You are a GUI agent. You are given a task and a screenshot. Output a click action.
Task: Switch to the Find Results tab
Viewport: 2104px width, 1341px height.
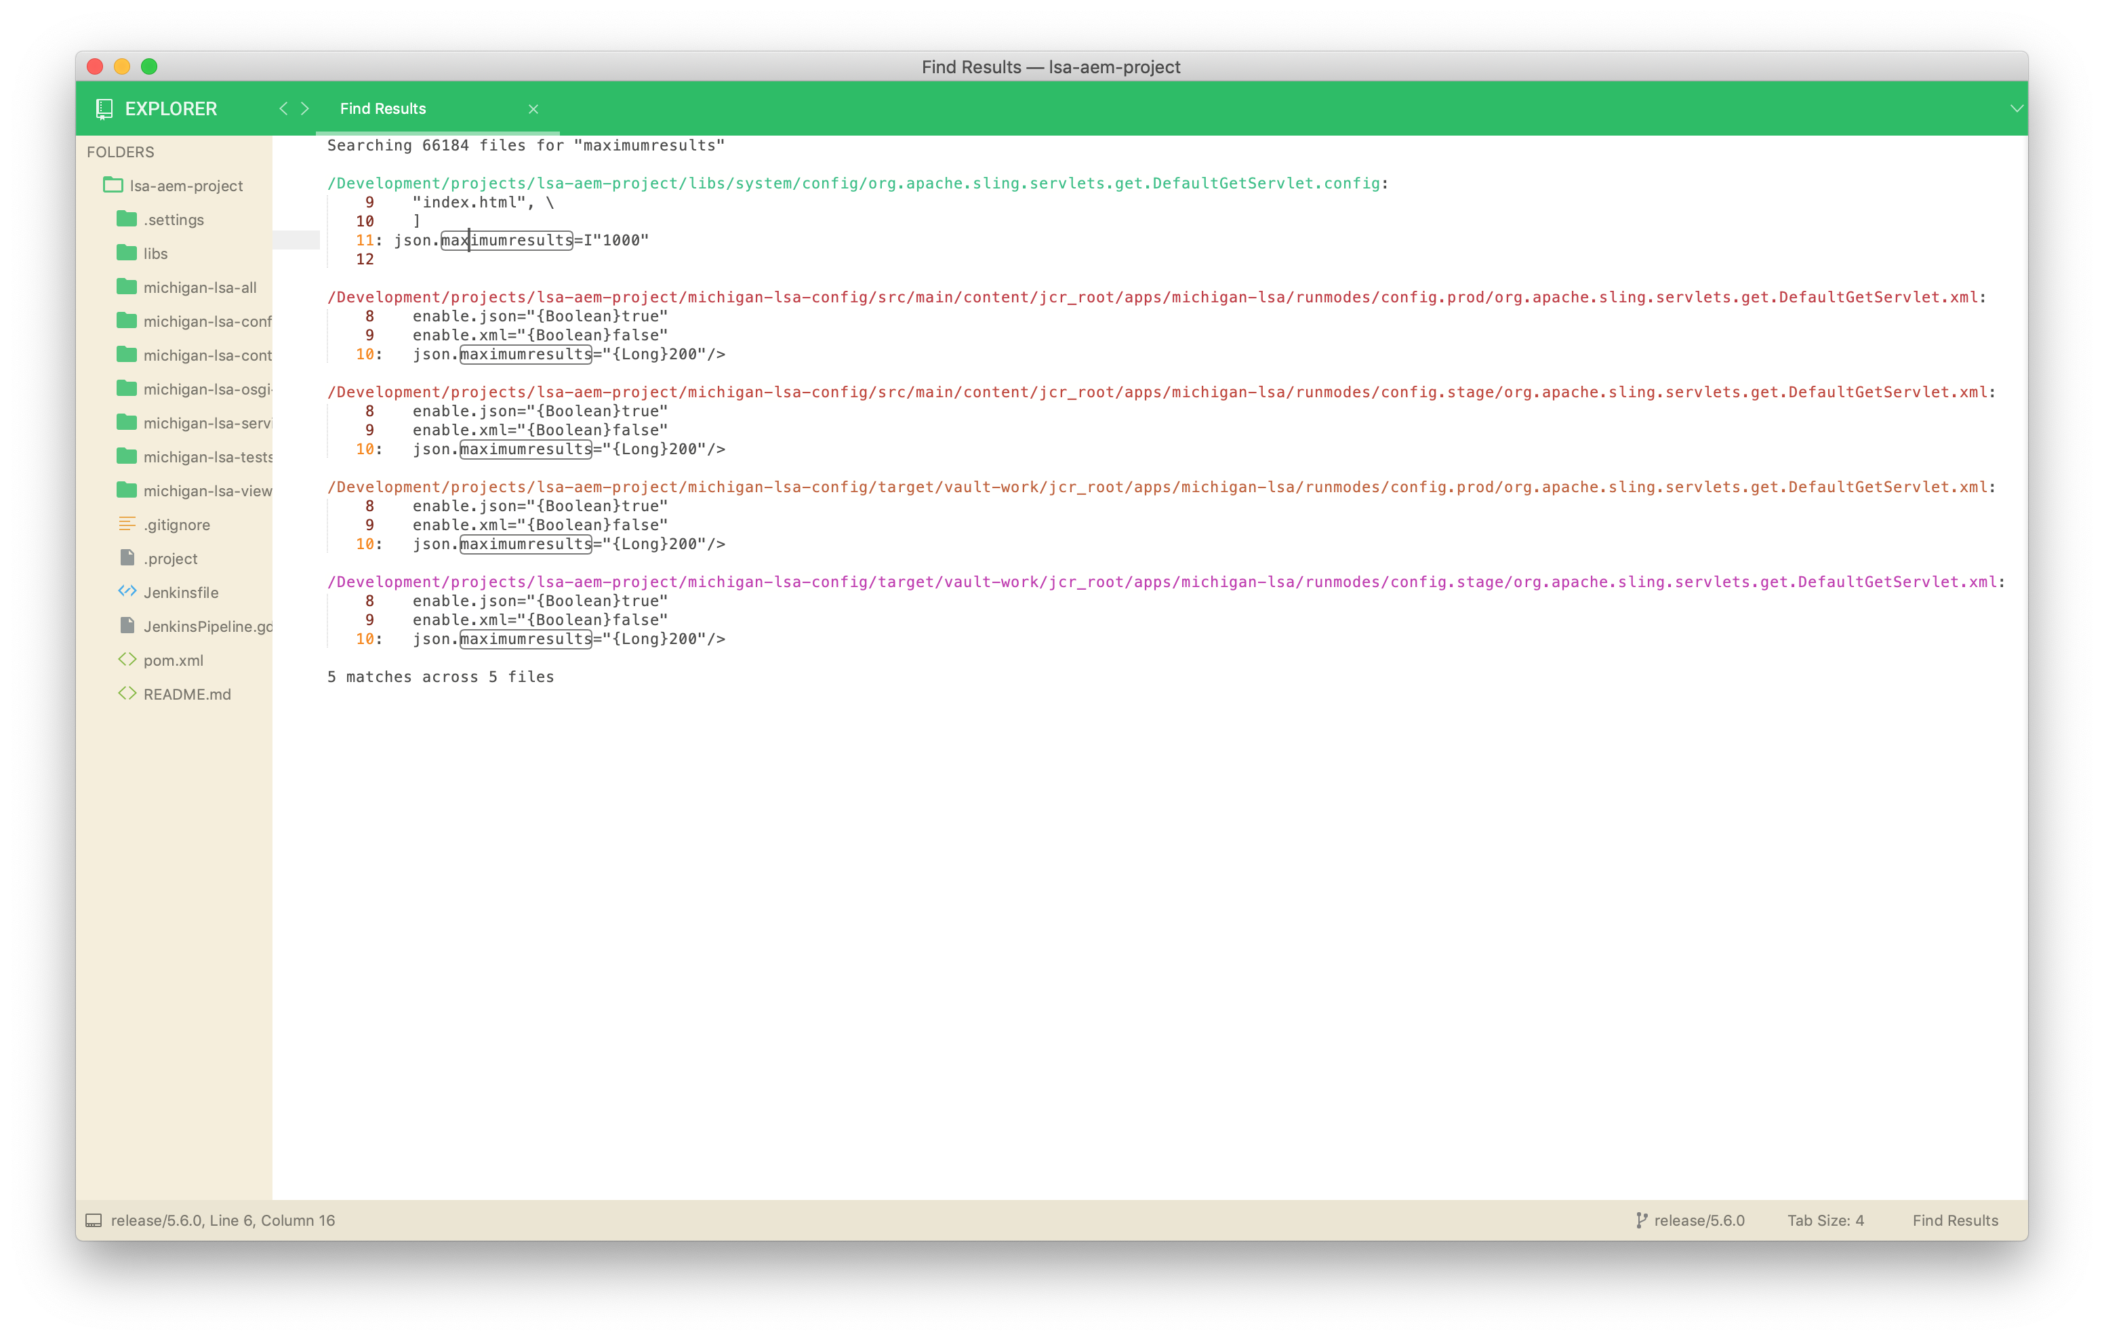tap(383, 108)
